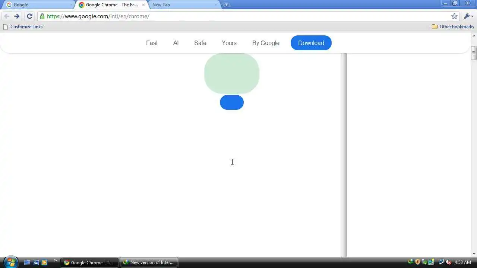Go to the Fast section
The width and height of the screenshot is (477, 268).
coord(152,43)
